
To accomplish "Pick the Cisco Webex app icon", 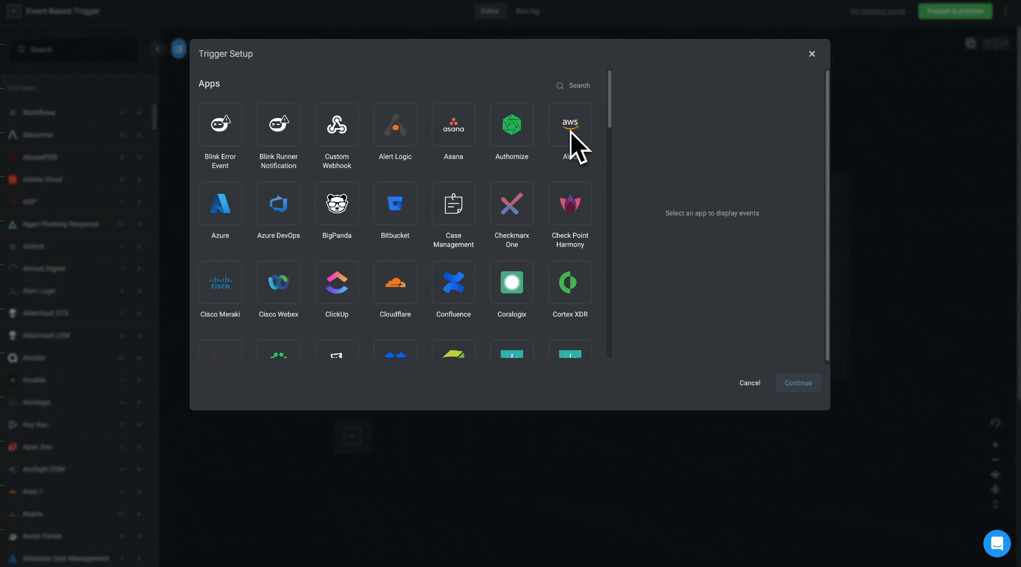I will [x=278, y=282].
